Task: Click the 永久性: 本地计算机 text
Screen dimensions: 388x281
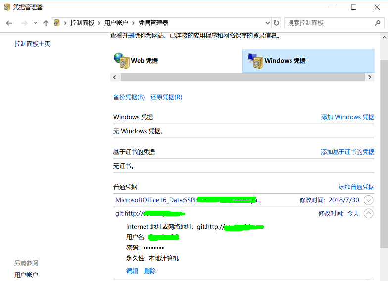Action: coord(152,258)
